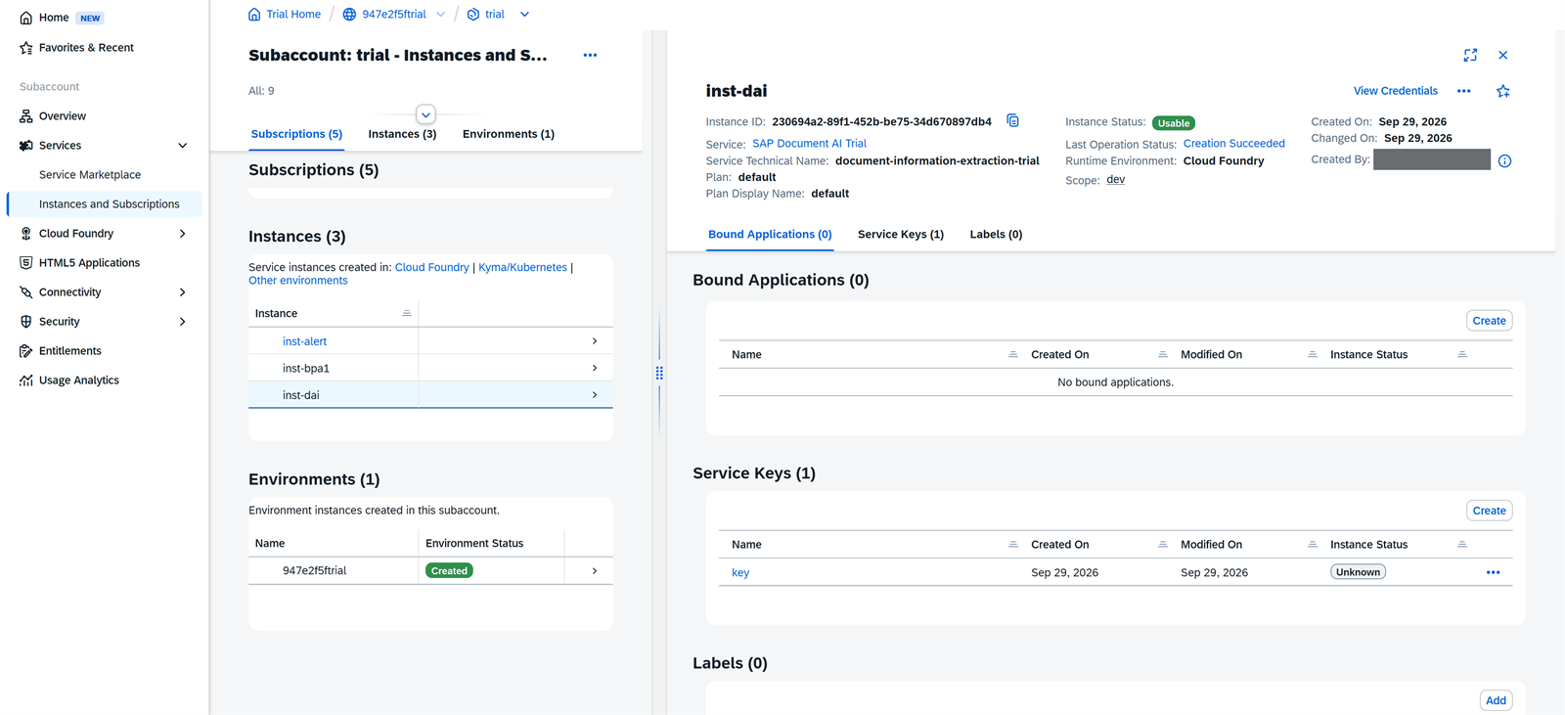Viewport: 1565px width, 715px height.
Task: Open trial subaccount breadcrumb dropdown
Action: click(x=524, y=14)
